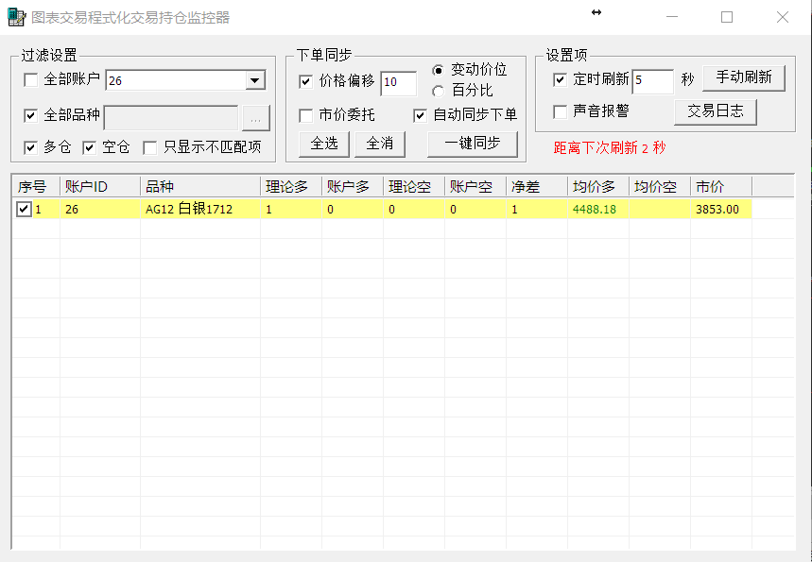Toggle the 价格偏移 checkbox
The width and height of the screenshot is (812, 562).
pyautogui.click(x=306, y=82)
